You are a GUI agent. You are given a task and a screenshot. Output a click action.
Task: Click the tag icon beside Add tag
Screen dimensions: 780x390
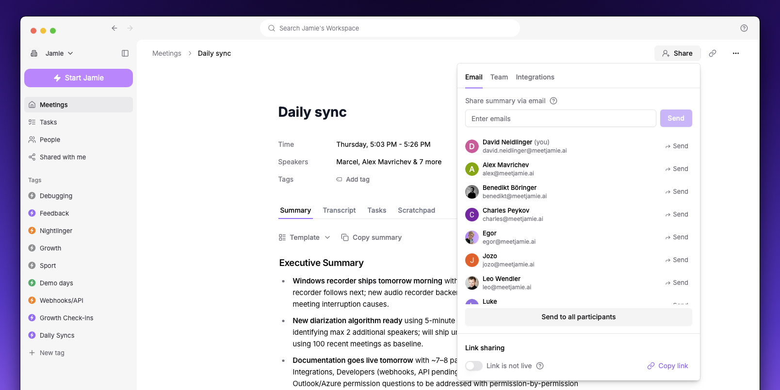[x=339, y=179]
